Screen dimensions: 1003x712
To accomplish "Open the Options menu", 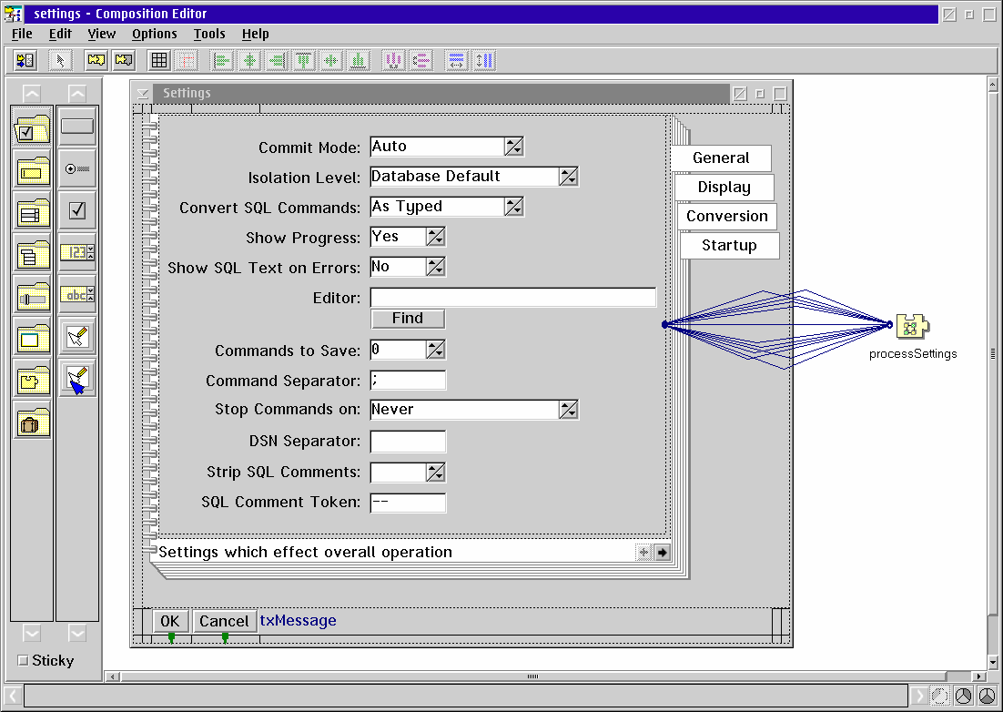I will (154, 34).
